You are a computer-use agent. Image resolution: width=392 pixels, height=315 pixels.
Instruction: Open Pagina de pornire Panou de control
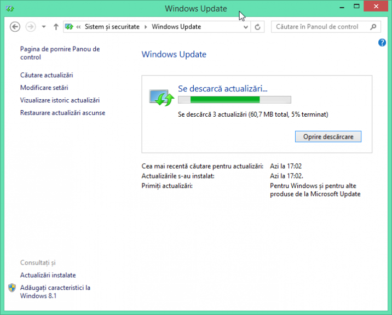(x=60, y=53)
